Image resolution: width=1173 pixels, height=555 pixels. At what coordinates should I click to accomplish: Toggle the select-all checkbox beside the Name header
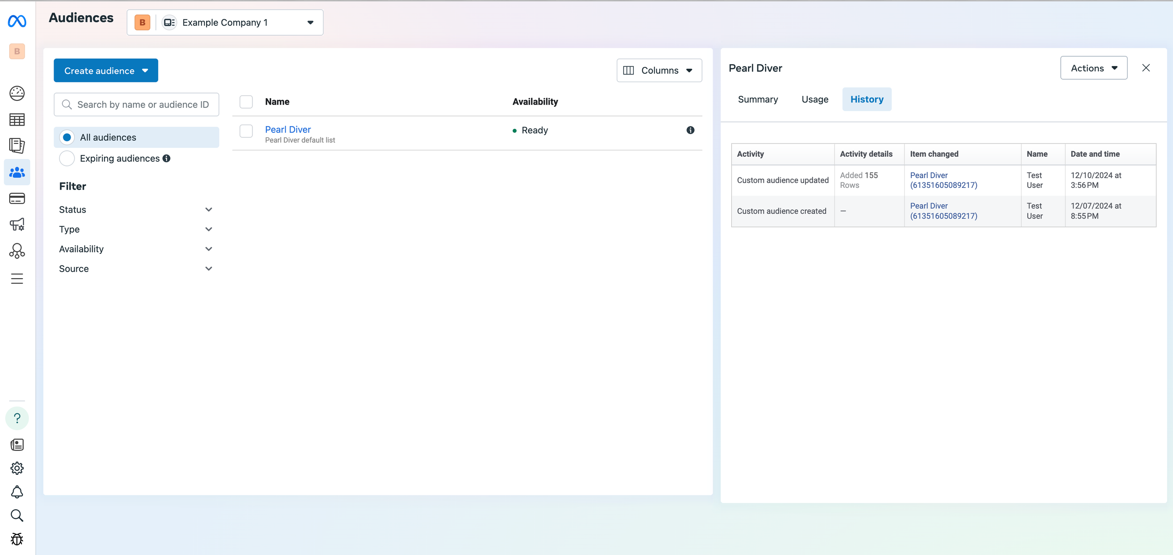click(246, 102)
